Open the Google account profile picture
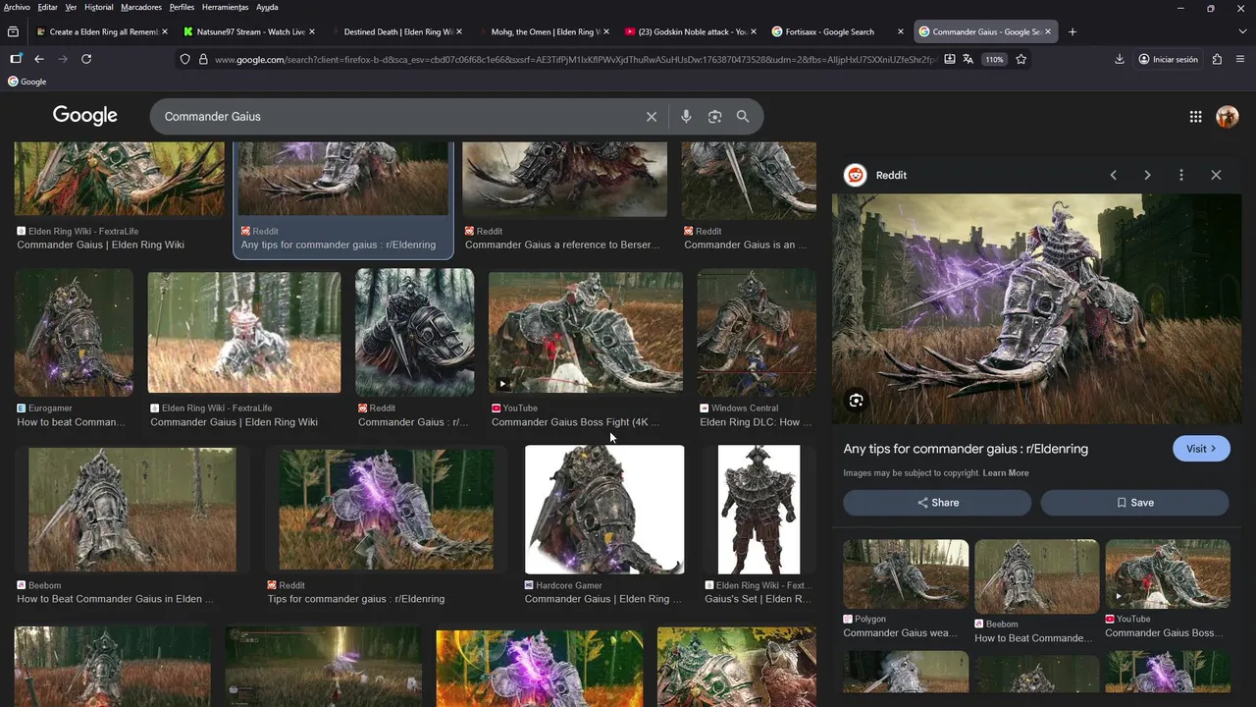This screenshot has width=1256, height=707. click(1227, 117)
